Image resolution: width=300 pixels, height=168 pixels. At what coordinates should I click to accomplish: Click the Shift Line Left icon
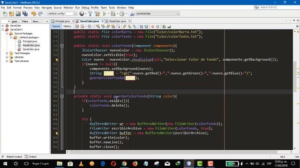pos(141,27)
